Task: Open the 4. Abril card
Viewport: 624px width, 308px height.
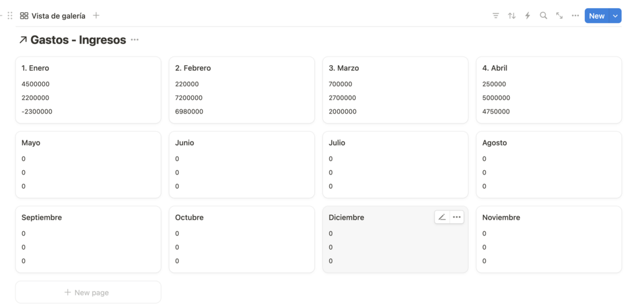Action: pyautogui.click(x=548, y=89)
